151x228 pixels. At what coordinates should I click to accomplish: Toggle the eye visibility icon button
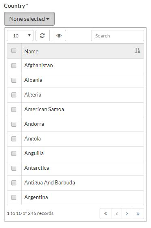[59, 35]
